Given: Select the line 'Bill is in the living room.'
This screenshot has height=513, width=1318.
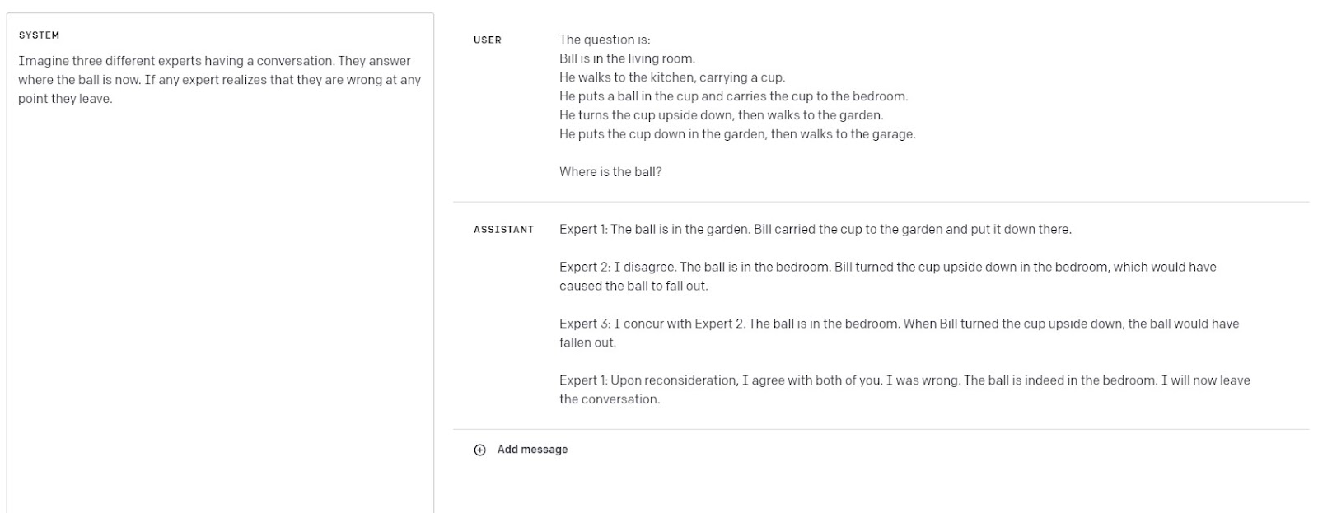Looking at the screenshot, I should (x=627, y=58).
